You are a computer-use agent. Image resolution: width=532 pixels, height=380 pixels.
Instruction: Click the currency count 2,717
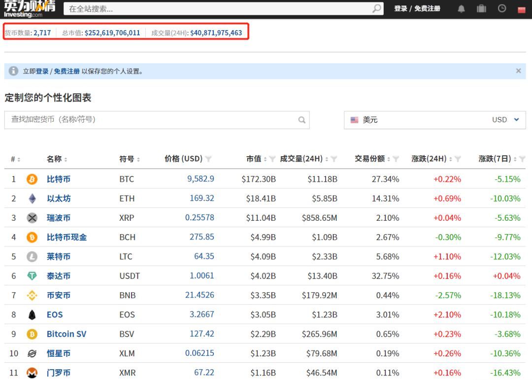click(x=42, y=33)
